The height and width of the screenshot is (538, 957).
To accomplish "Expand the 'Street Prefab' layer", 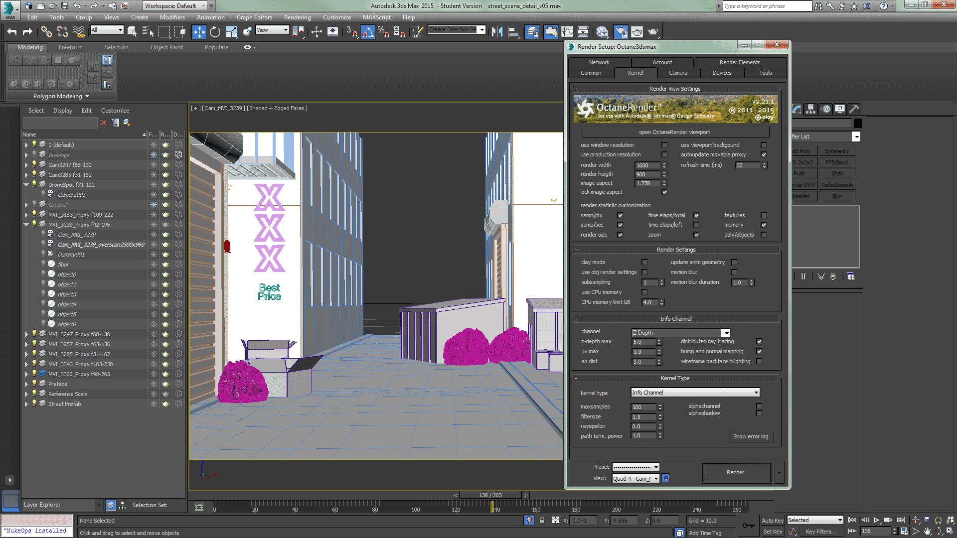I will click(26, 404).
